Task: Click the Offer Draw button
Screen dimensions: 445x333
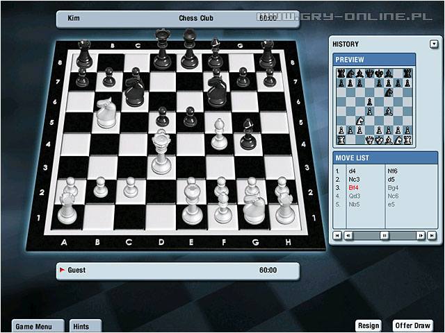Action: [413, 325]
